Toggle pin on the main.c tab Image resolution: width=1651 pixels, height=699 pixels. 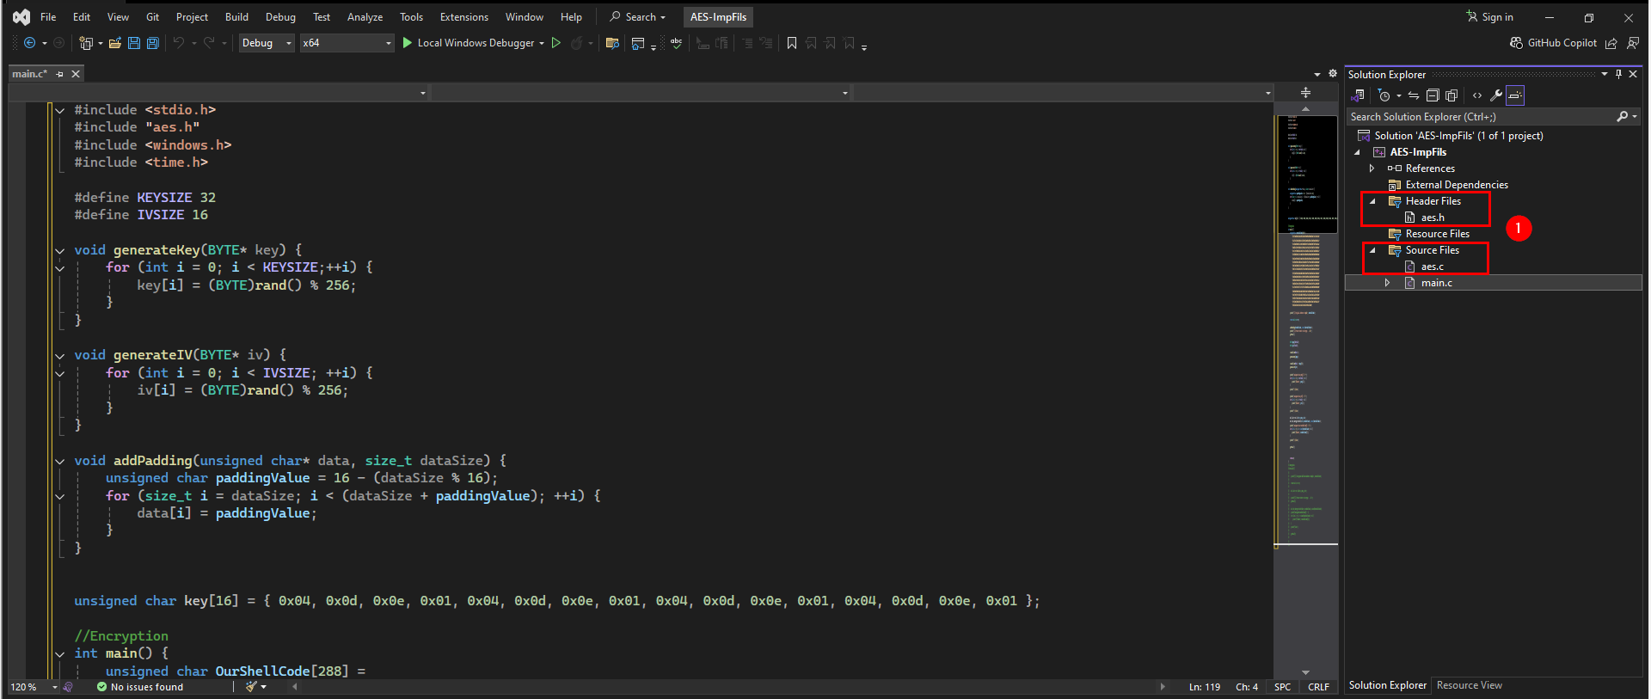[x=60, y=74]
